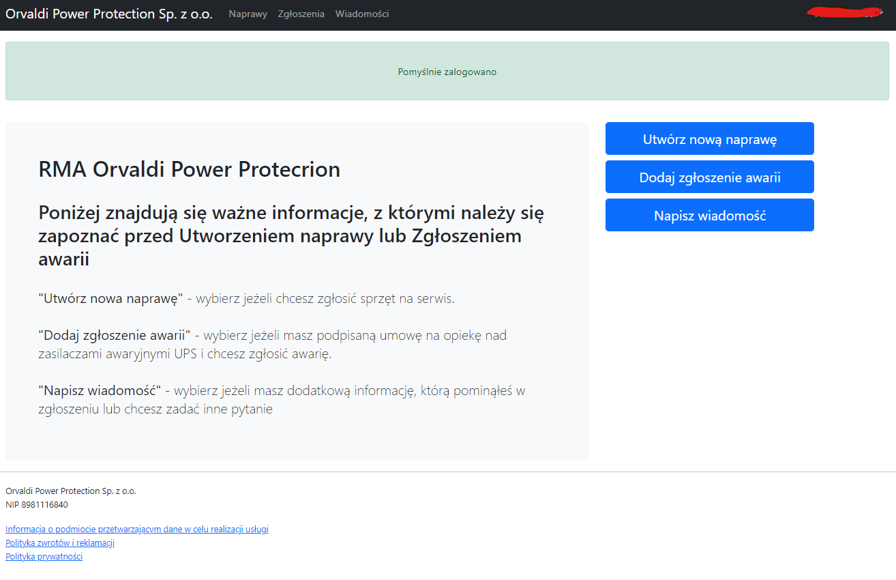This screenshot has width=896, height=580.
Task: Click the company name in the footer
Action: tap(70, 491)
